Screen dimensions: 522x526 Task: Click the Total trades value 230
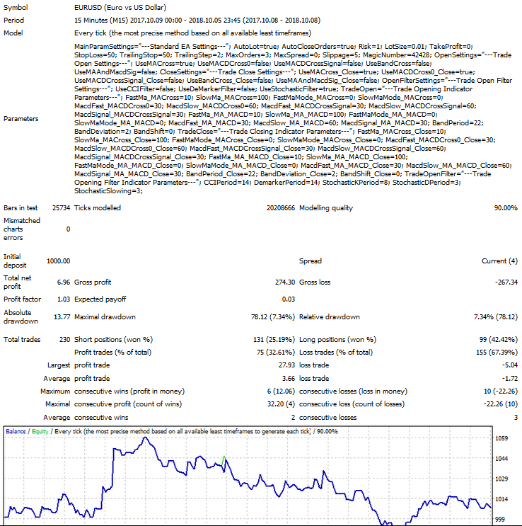(64, 340)
